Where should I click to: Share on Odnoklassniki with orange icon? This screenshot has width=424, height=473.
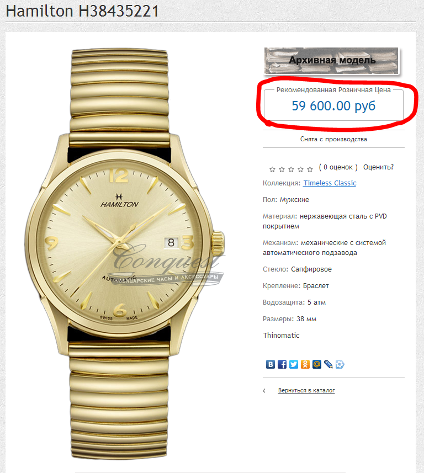[x=305, y=364]
